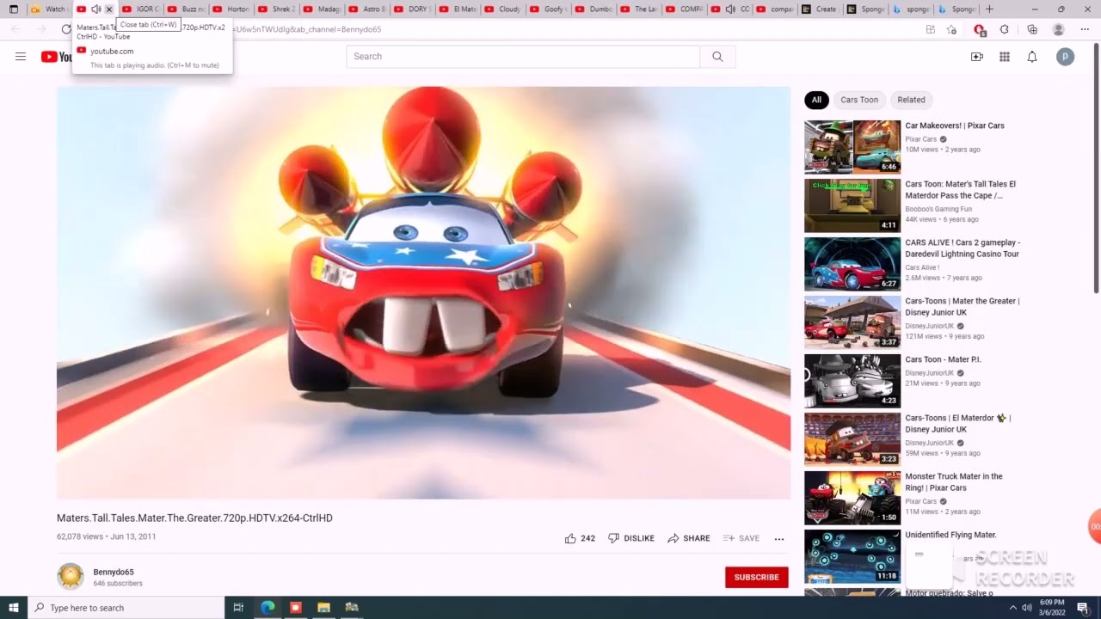Click the Cars Alive ! channel name

point(922,267)
